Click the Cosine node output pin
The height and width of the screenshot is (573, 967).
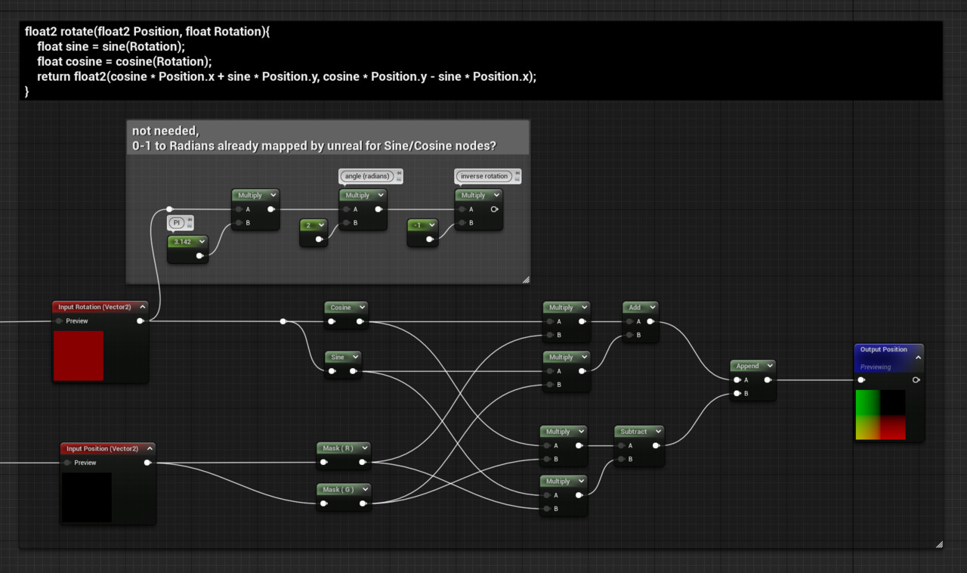[x=361, y=321]
